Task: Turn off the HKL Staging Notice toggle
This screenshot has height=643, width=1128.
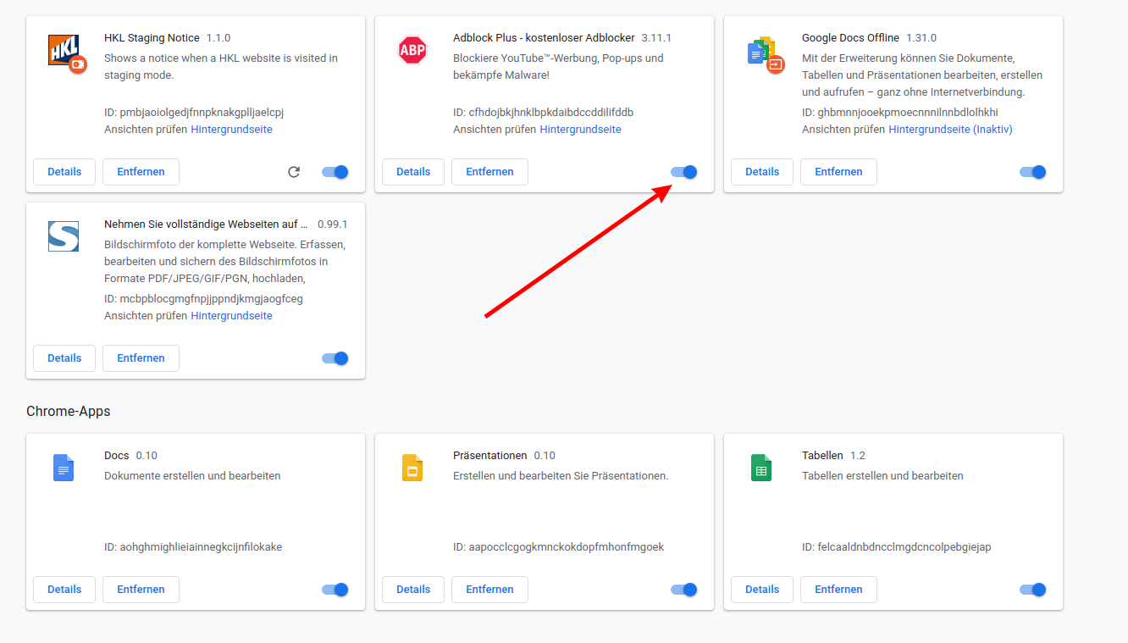Action: pyautogui.click(x=335, y=172)
